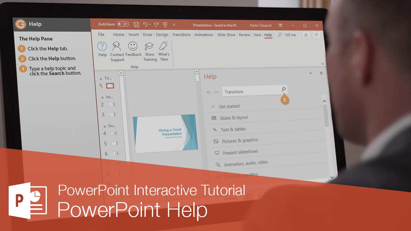
Task: Click the Undo icon on Quick Access Toolbar
Action: point(145,25)
